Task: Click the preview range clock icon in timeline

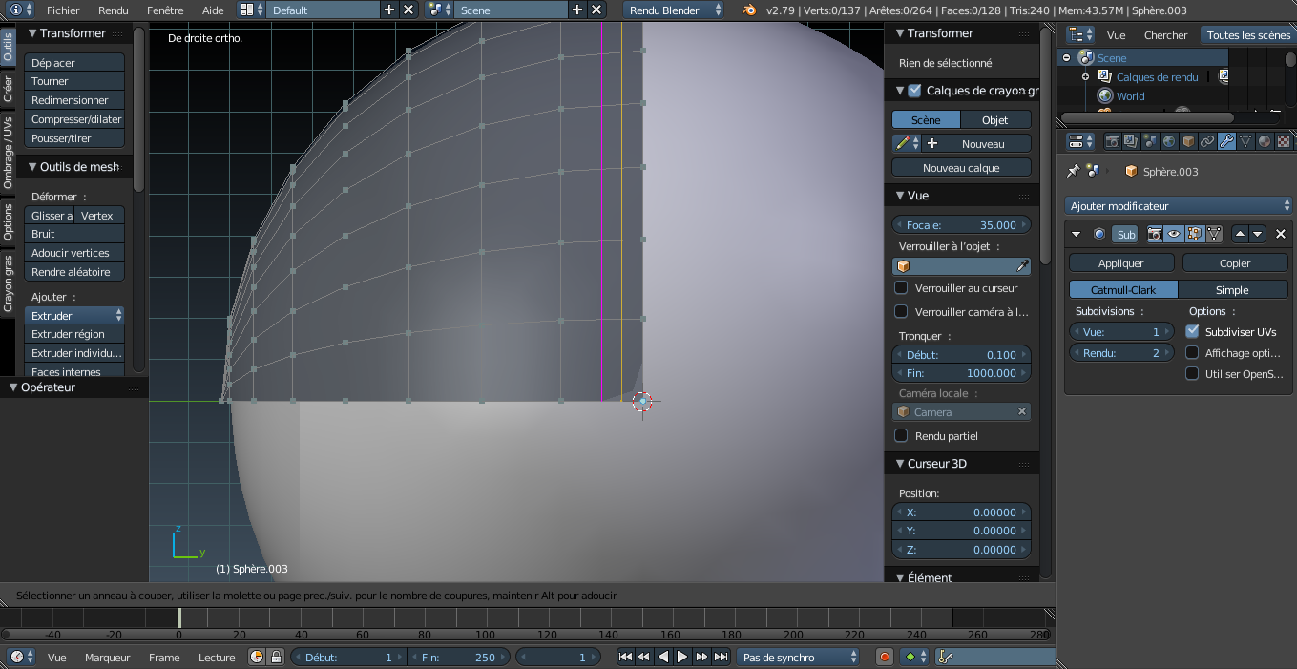Action: coord(257,657)
